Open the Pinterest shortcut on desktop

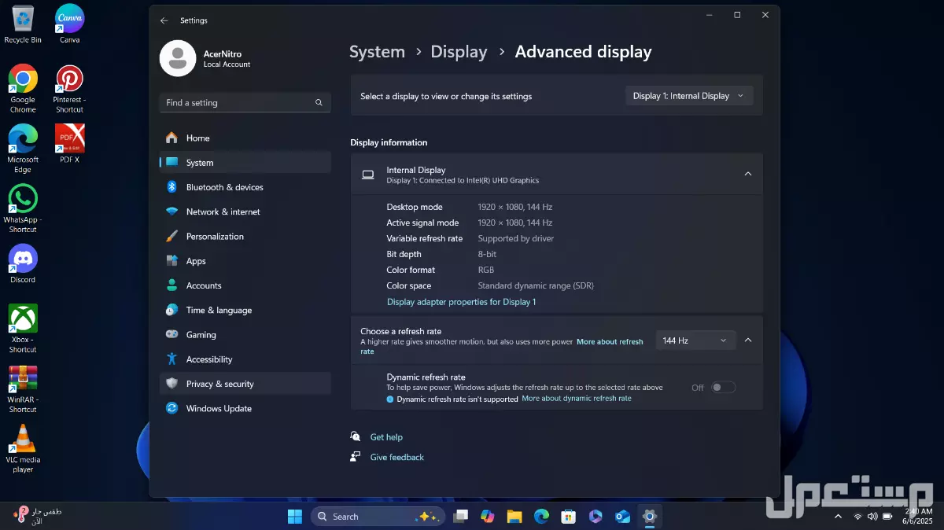tap(70, 88)
